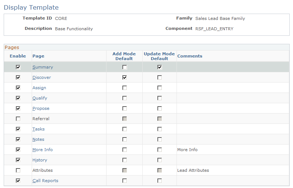Check Update Mode Default for Discover
Viewport: 293px width, 188px height.
[x=160, y=77]
